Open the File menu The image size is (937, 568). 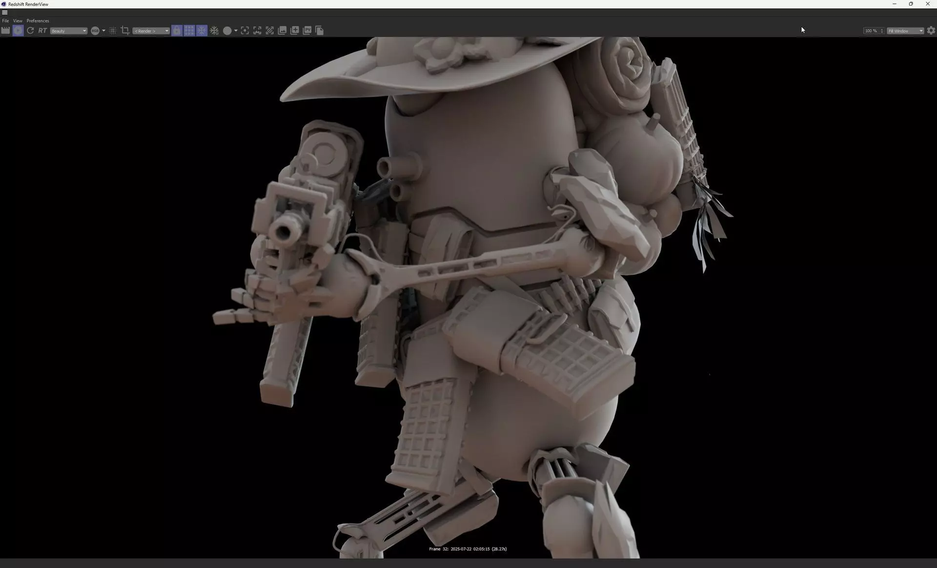(x=5, y=21)
